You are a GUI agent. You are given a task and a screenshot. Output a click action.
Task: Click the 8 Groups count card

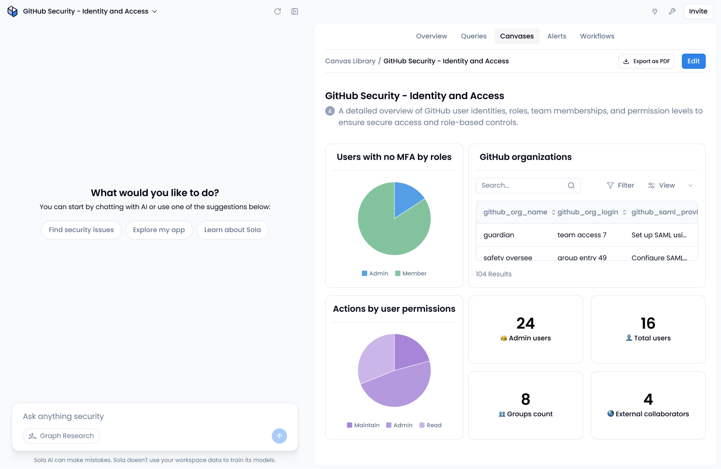point(525,405)
